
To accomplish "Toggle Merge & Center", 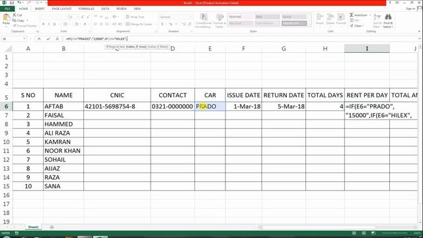I will click(x=139, y=24).
